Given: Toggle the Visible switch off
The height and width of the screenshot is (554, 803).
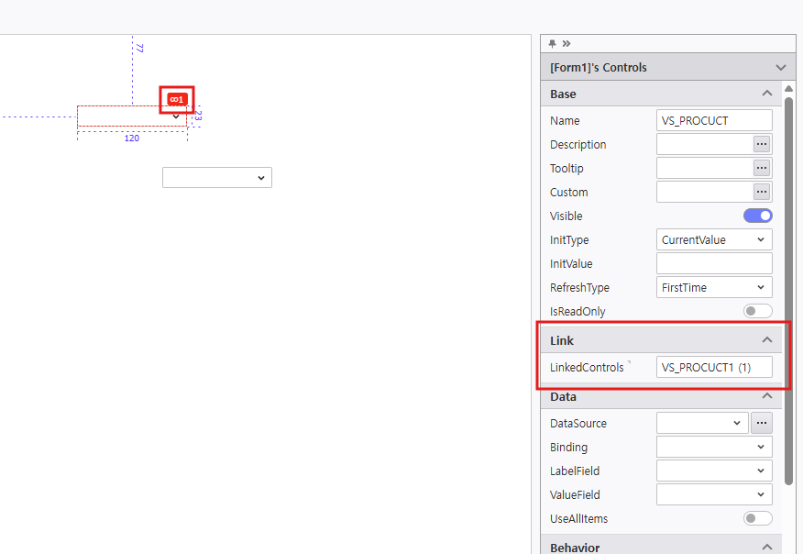Looking at the screenshot, I should (x=758, y=216).
